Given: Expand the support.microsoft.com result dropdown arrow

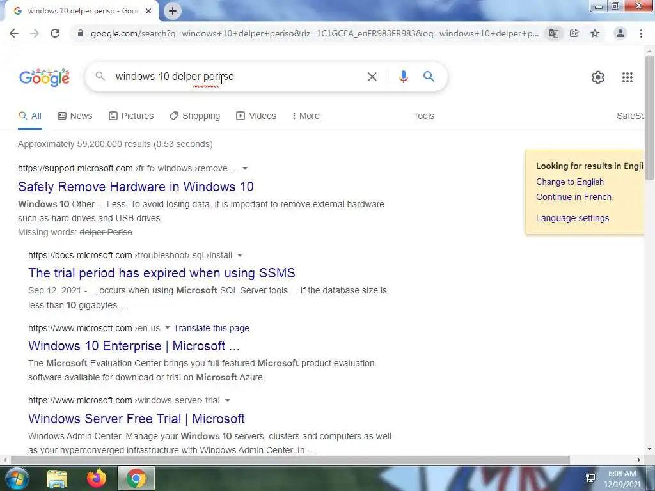Looking at the screenshot, I should click(x=245, y=168).
